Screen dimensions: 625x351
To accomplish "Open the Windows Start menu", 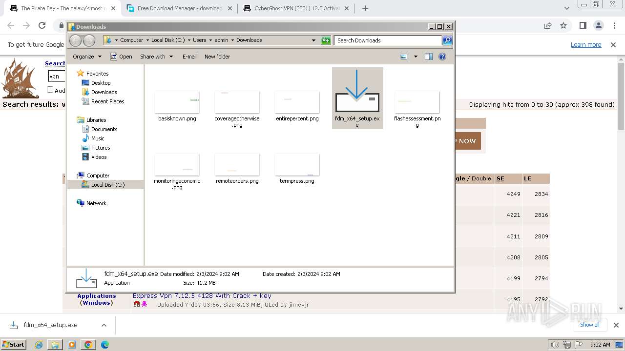I will tap(14, 345).
